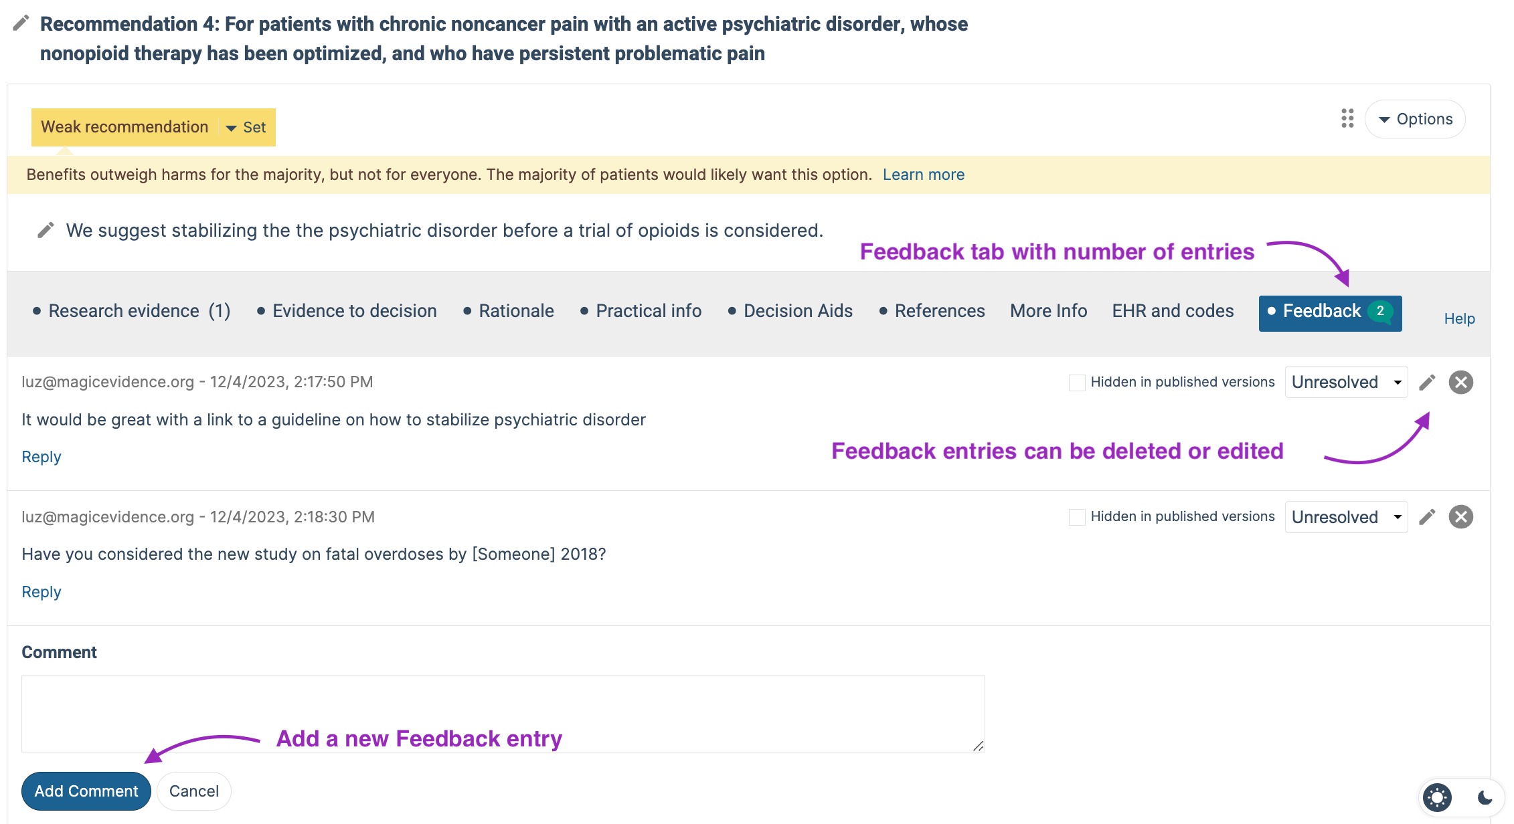Viewport: 1514px width, 824px height.
Task: Open the Learn more link
Action: 924,175
